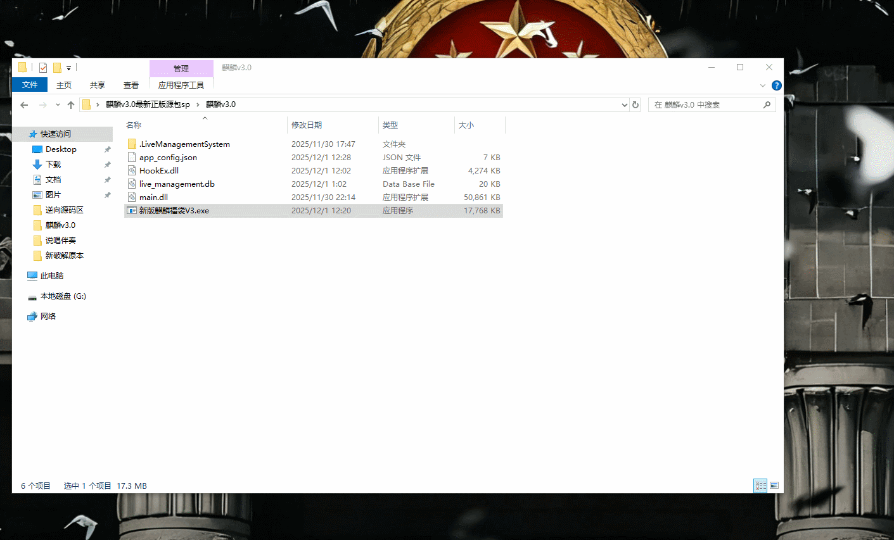Open the 应用程序工具 tab

tap(181, 85)
